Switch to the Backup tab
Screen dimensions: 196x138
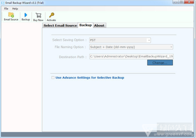85,25
